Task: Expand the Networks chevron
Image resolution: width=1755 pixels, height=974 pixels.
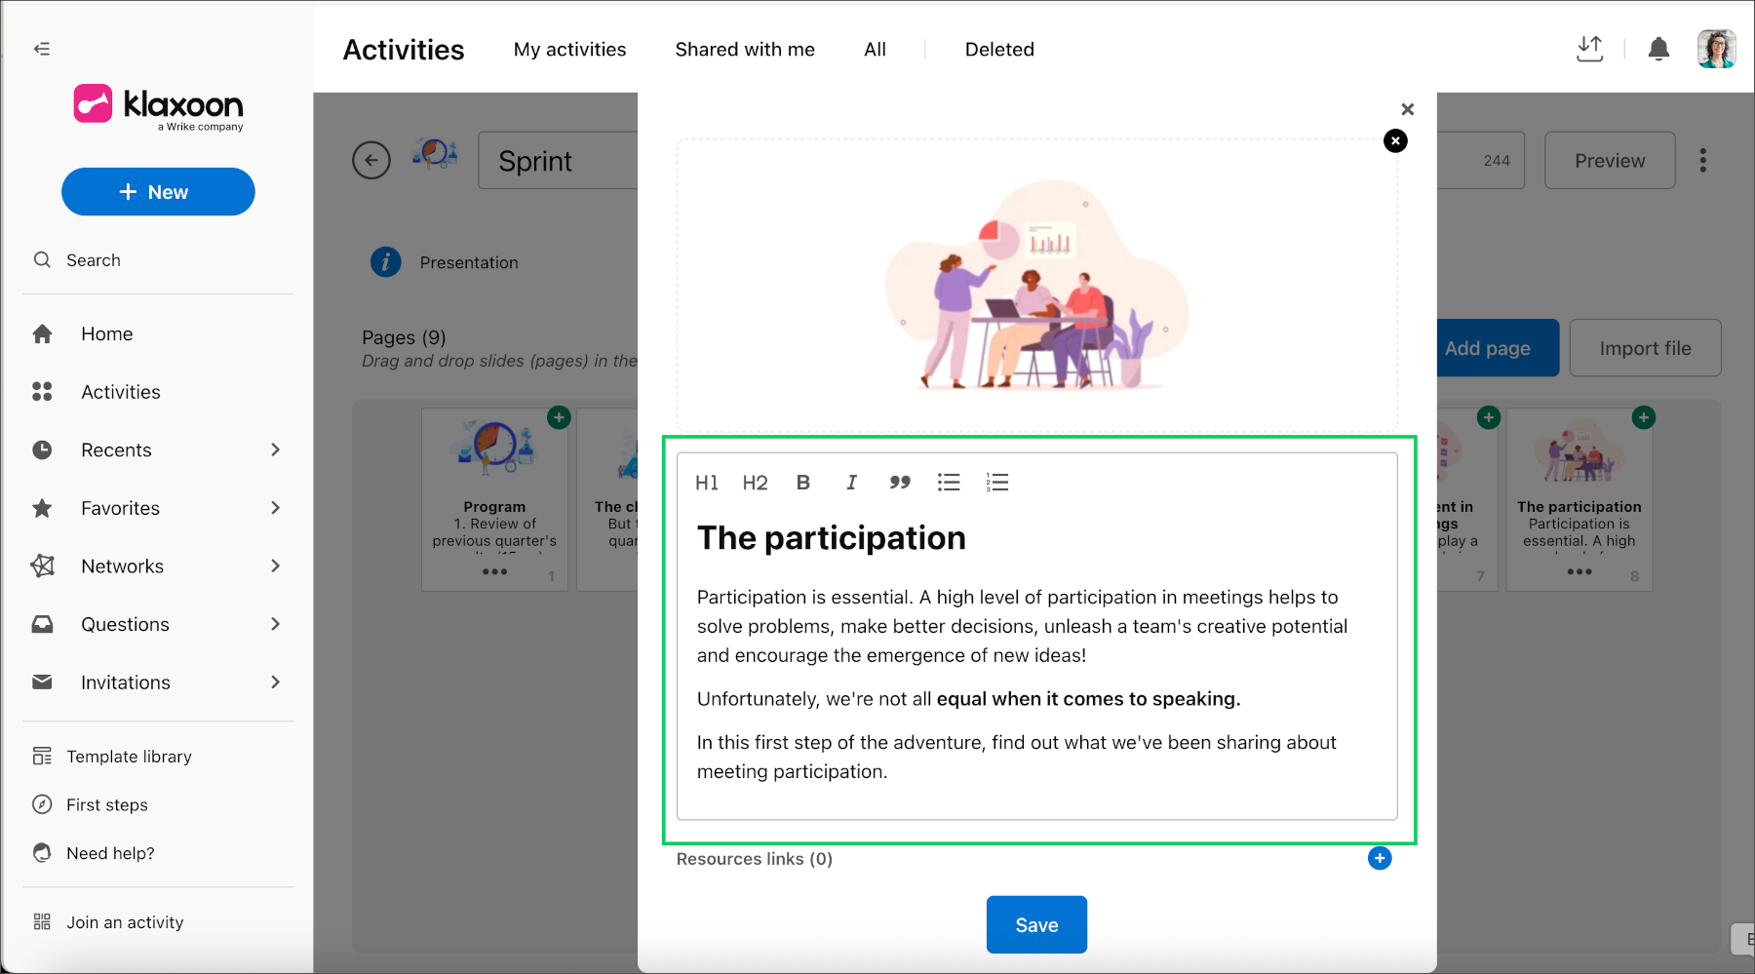Action: click(275, 565)
